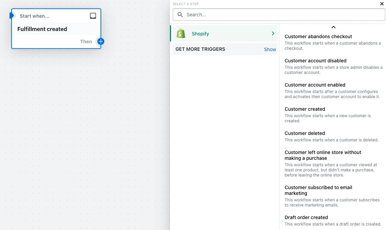Select Customer abandons checkout trigger
The width and height of the screenshot is (386, 230).
(318, 36)
